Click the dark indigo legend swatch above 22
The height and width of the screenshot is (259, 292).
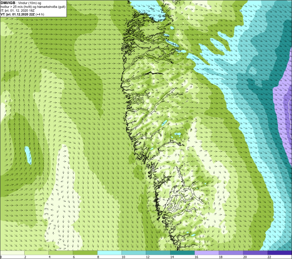pyautogui.click(x=280, y=253)
